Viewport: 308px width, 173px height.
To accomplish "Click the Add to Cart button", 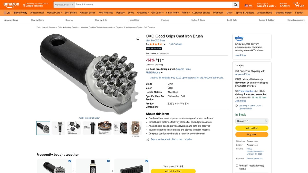I will [252, 128].
